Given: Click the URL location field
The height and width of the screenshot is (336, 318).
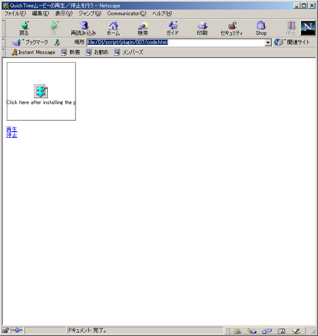Looking at the screenshot, I should tap(176, 42).
